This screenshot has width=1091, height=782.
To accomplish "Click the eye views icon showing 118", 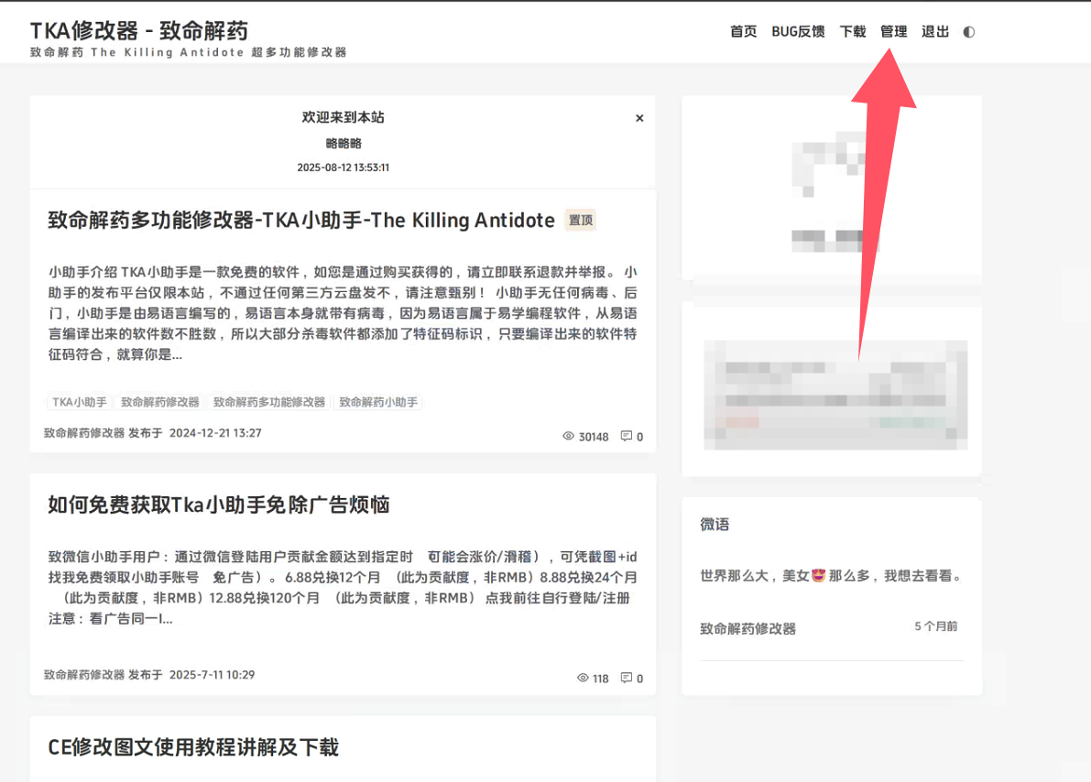I will pos(583,679).
